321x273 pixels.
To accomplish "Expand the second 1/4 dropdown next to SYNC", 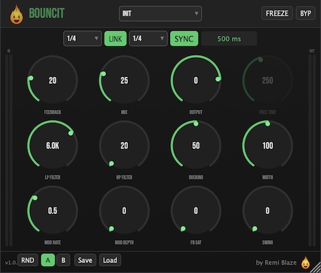I will (x=148, y=39).
